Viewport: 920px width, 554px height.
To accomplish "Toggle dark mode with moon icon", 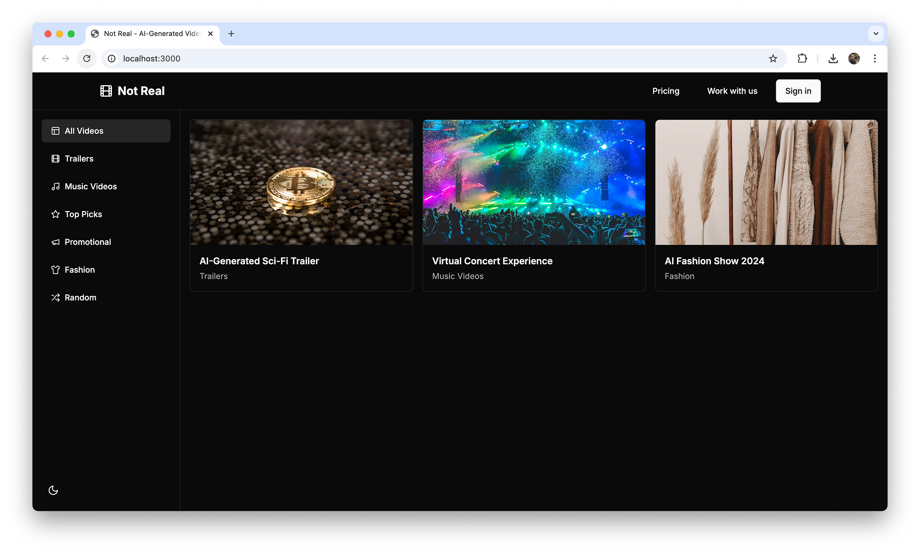I will pos(53,490).
